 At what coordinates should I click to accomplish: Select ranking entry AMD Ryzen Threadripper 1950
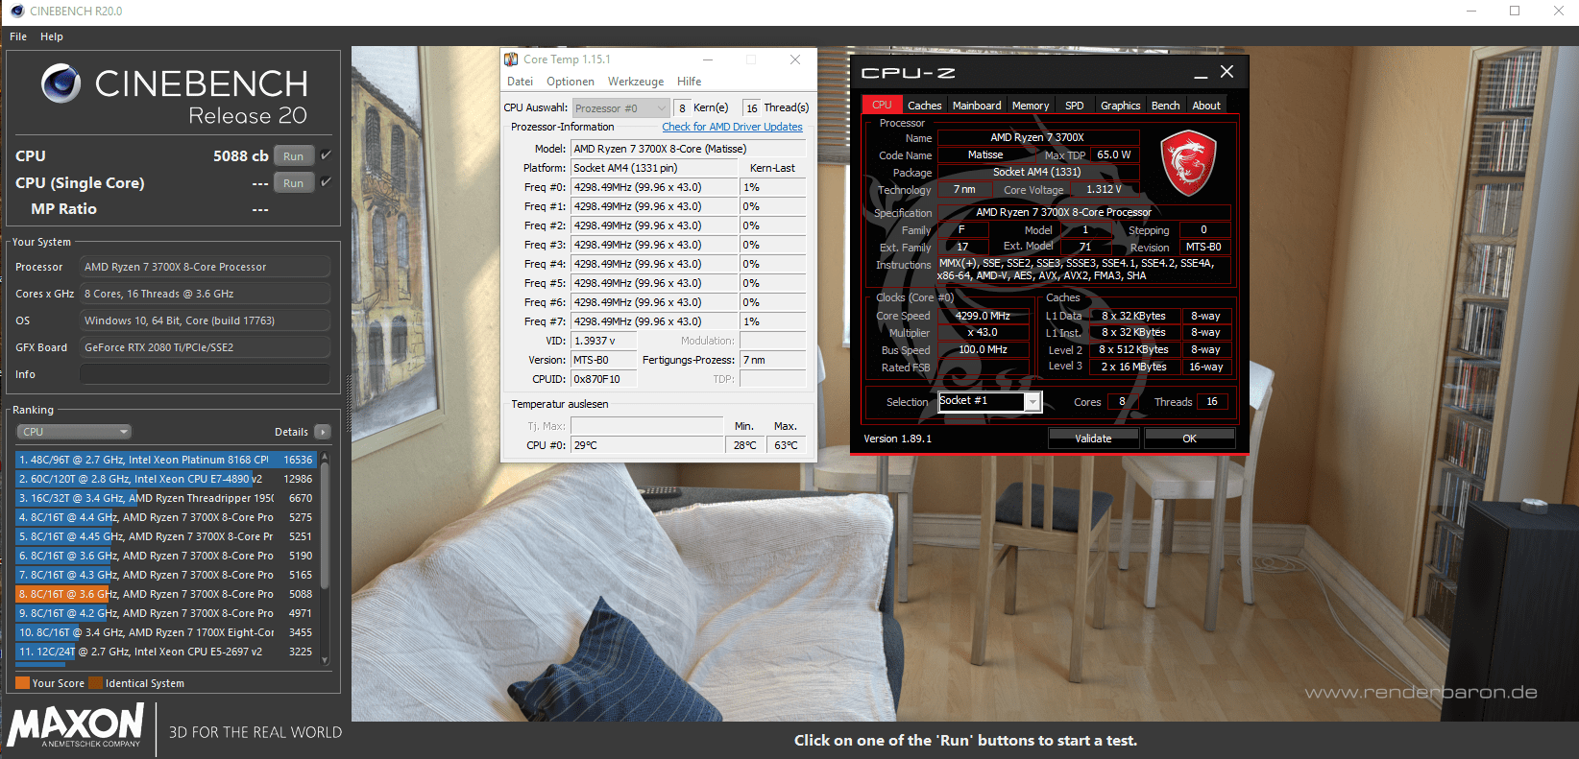click(x=164, y=498)
